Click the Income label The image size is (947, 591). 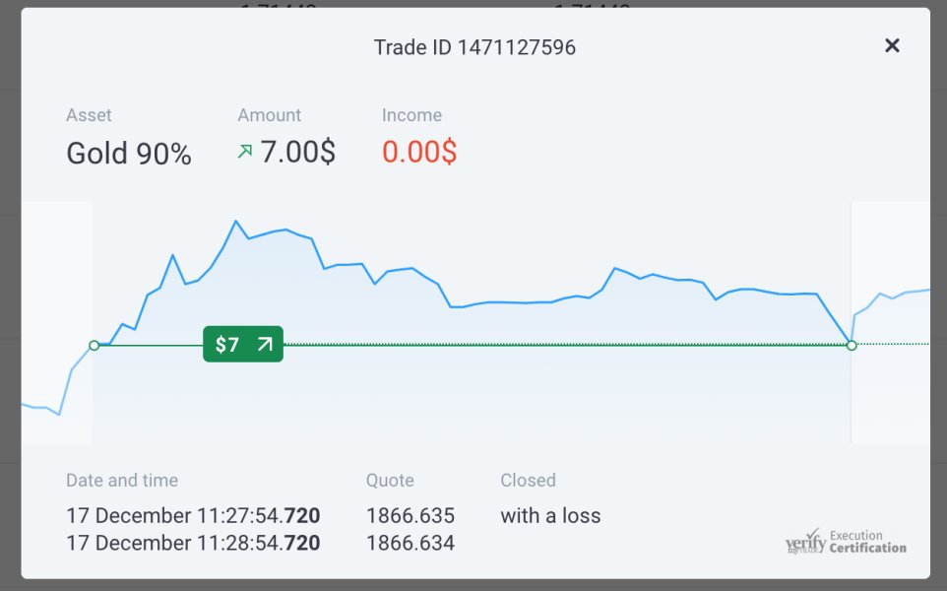coord(411,115)
